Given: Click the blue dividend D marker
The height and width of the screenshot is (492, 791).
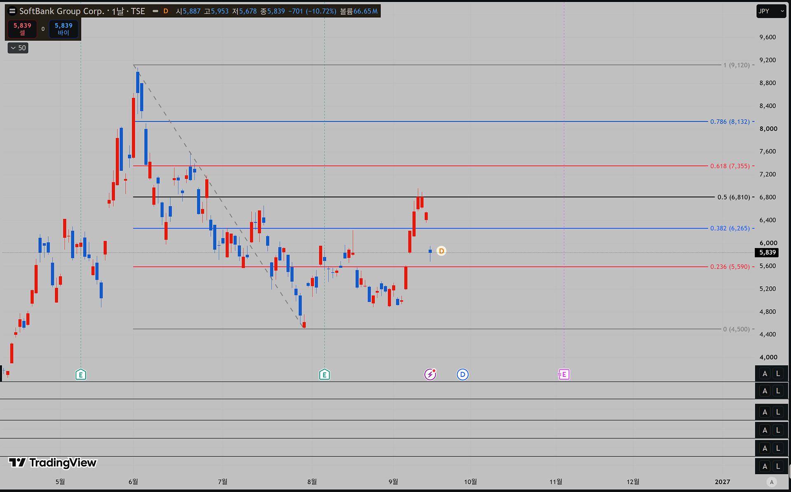Looking at the screenshot, I should tap(463, 374).
